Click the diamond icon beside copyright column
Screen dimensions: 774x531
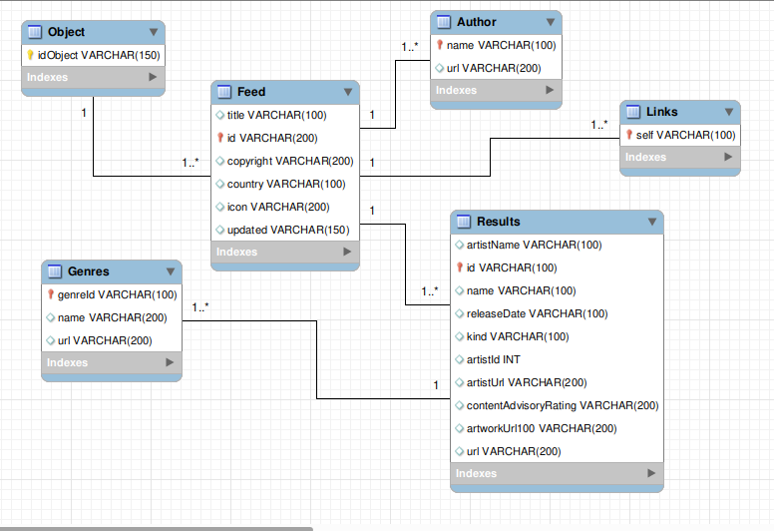(220, 161)
